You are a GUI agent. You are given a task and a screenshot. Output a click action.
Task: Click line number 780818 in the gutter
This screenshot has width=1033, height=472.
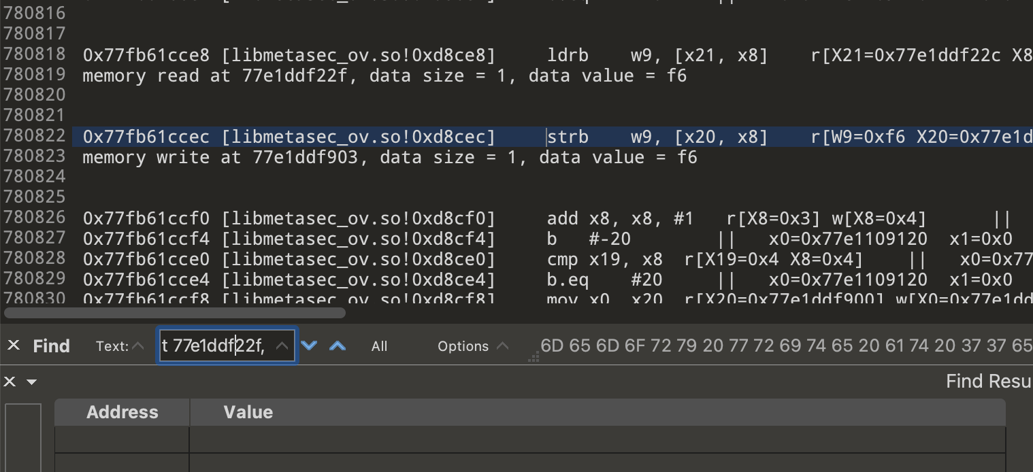[x=35, y=54]
